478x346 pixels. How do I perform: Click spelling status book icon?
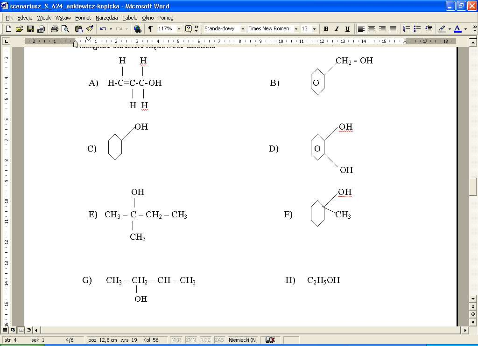[x=270, y=340]
